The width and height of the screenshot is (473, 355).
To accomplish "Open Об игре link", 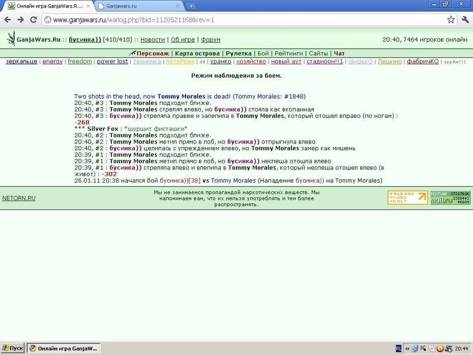I will coord(183,40).
